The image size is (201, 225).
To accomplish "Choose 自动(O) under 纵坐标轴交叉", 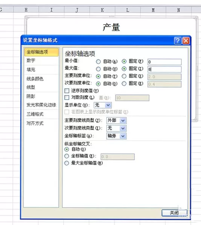I will click(x=67, y=149).
